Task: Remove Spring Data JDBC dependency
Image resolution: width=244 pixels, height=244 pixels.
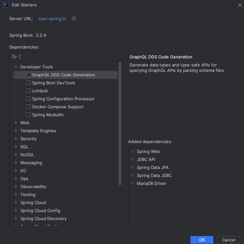Action: coord(133,175)
